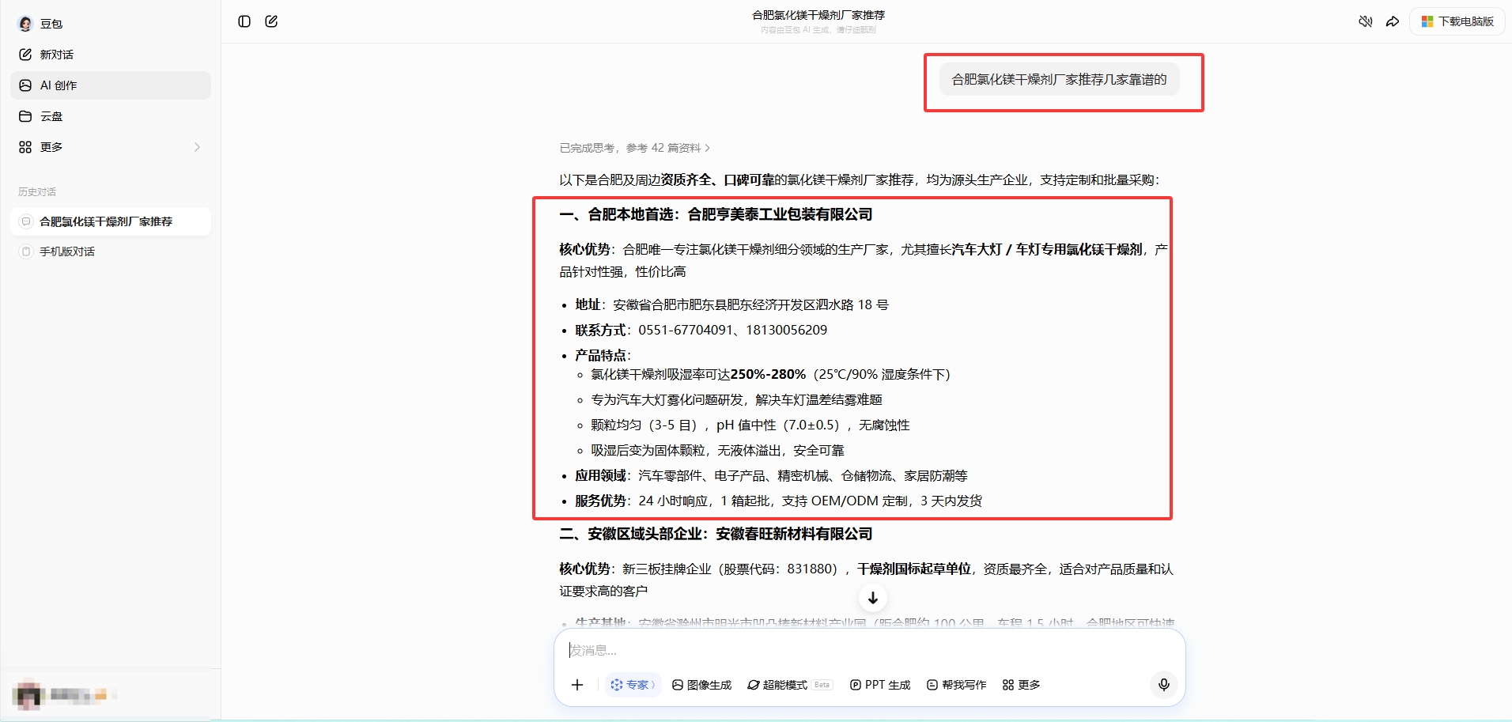
Task: Click the 应用领域 line
Action: tap(771, 475)
